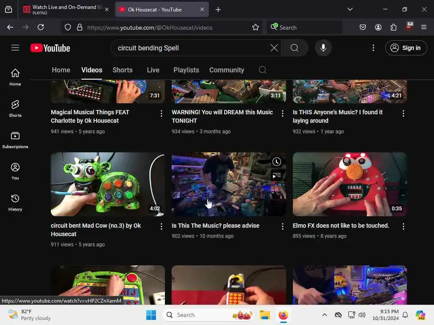Open Shorts in the left sidebar
The width and height of the screenshot is (434, 325).
click(15, 109)
